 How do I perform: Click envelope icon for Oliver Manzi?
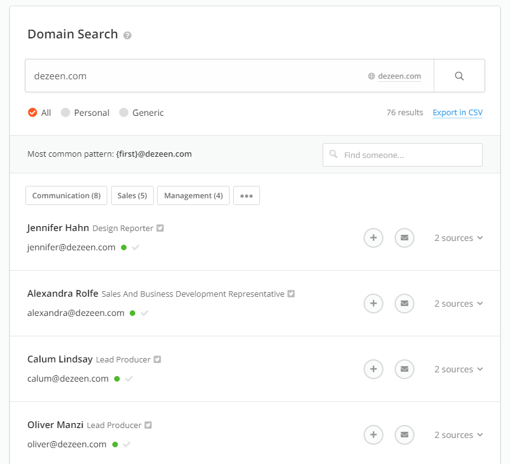click(405, 435)
